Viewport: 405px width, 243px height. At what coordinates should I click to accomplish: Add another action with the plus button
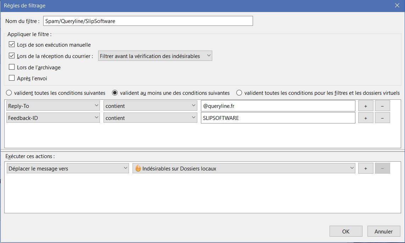pos(365,168)
